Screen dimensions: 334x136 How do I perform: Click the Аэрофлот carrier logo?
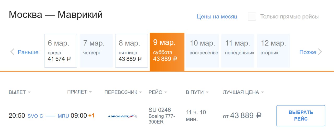[122, 116]
